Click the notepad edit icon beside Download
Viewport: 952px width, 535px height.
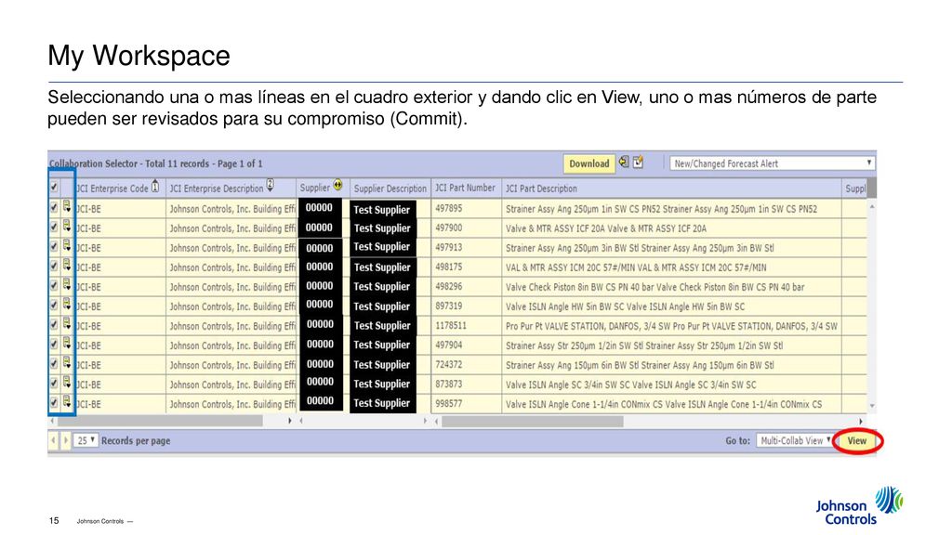pyautogui.click(x=638, y=163)
